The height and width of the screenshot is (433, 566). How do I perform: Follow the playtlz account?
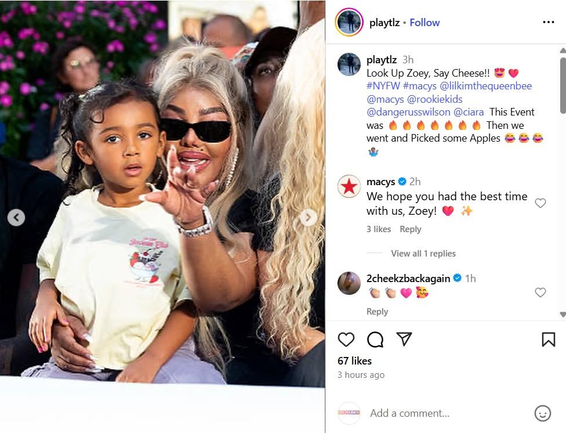[x=424, y=23]
